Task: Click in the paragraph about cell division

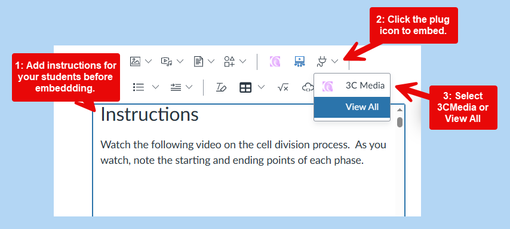Action: click(x=243, y=152)
